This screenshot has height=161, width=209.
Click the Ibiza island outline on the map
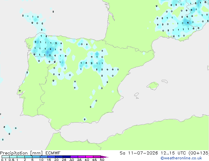tap(136, 95)
